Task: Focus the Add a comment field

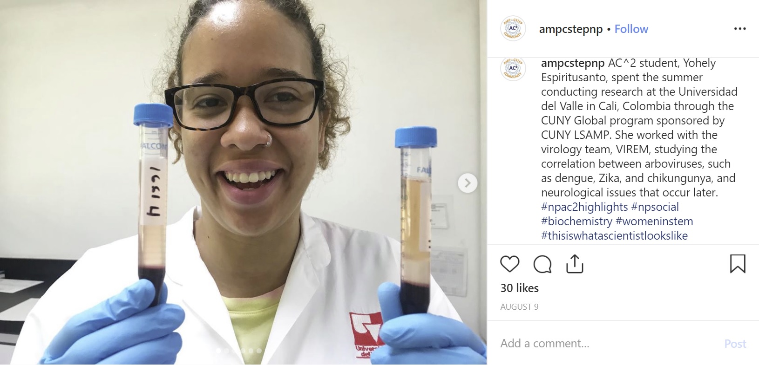Action: click(605, 344)
